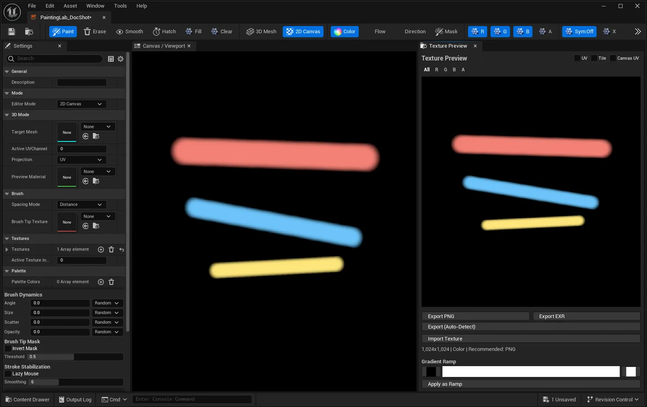Select the Mask paint mode
The width and height of the screenshot is (647, 407).
(446, 31)
